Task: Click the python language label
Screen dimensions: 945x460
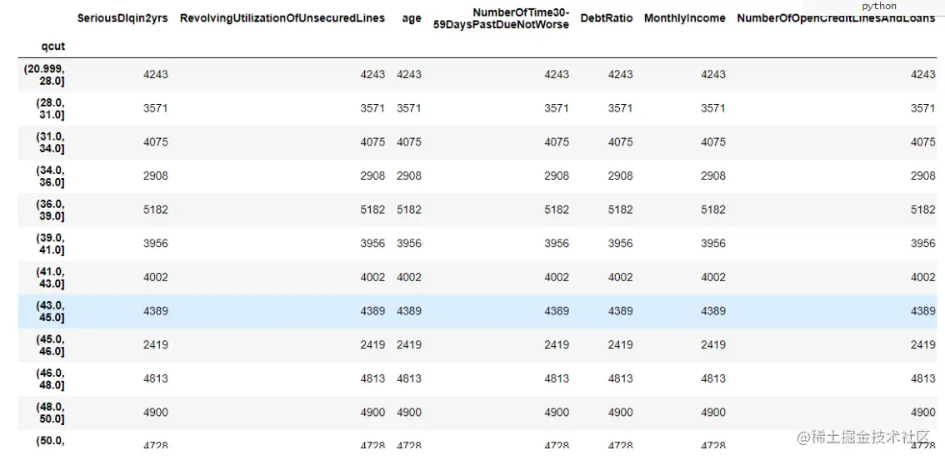Action: 878,7
